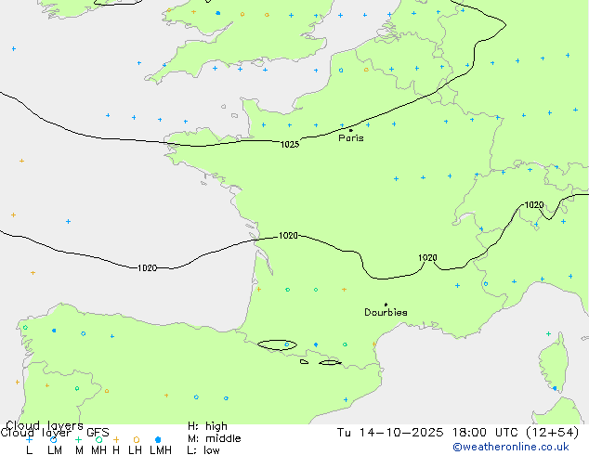Click the large oval isobar in the Pyrenees
The image size is (589, 455).
point(277,345)
